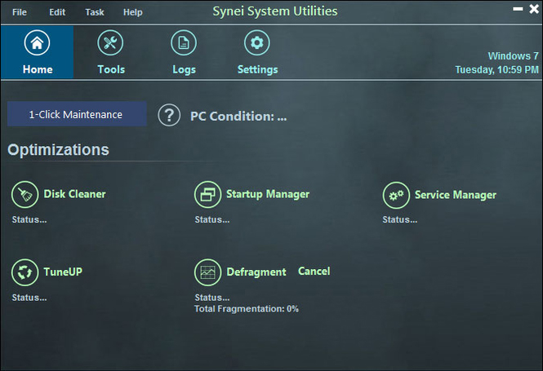The width and height of the screenshot is (543, 371).
Task: Click the Defragment chart icon
Action: point(207,272)
